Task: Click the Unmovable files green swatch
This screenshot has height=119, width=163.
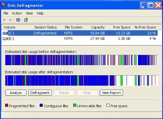Action: tap(75, 105)
